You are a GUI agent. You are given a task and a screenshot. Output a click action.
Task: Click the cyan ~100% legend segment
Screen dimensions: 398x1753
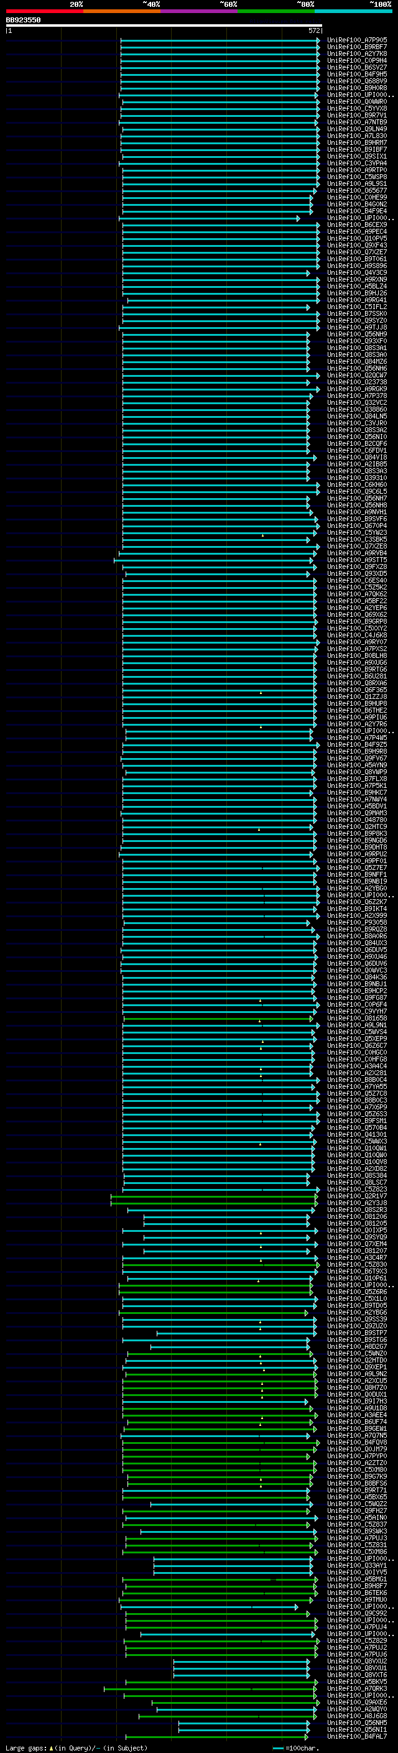(353, 11)
